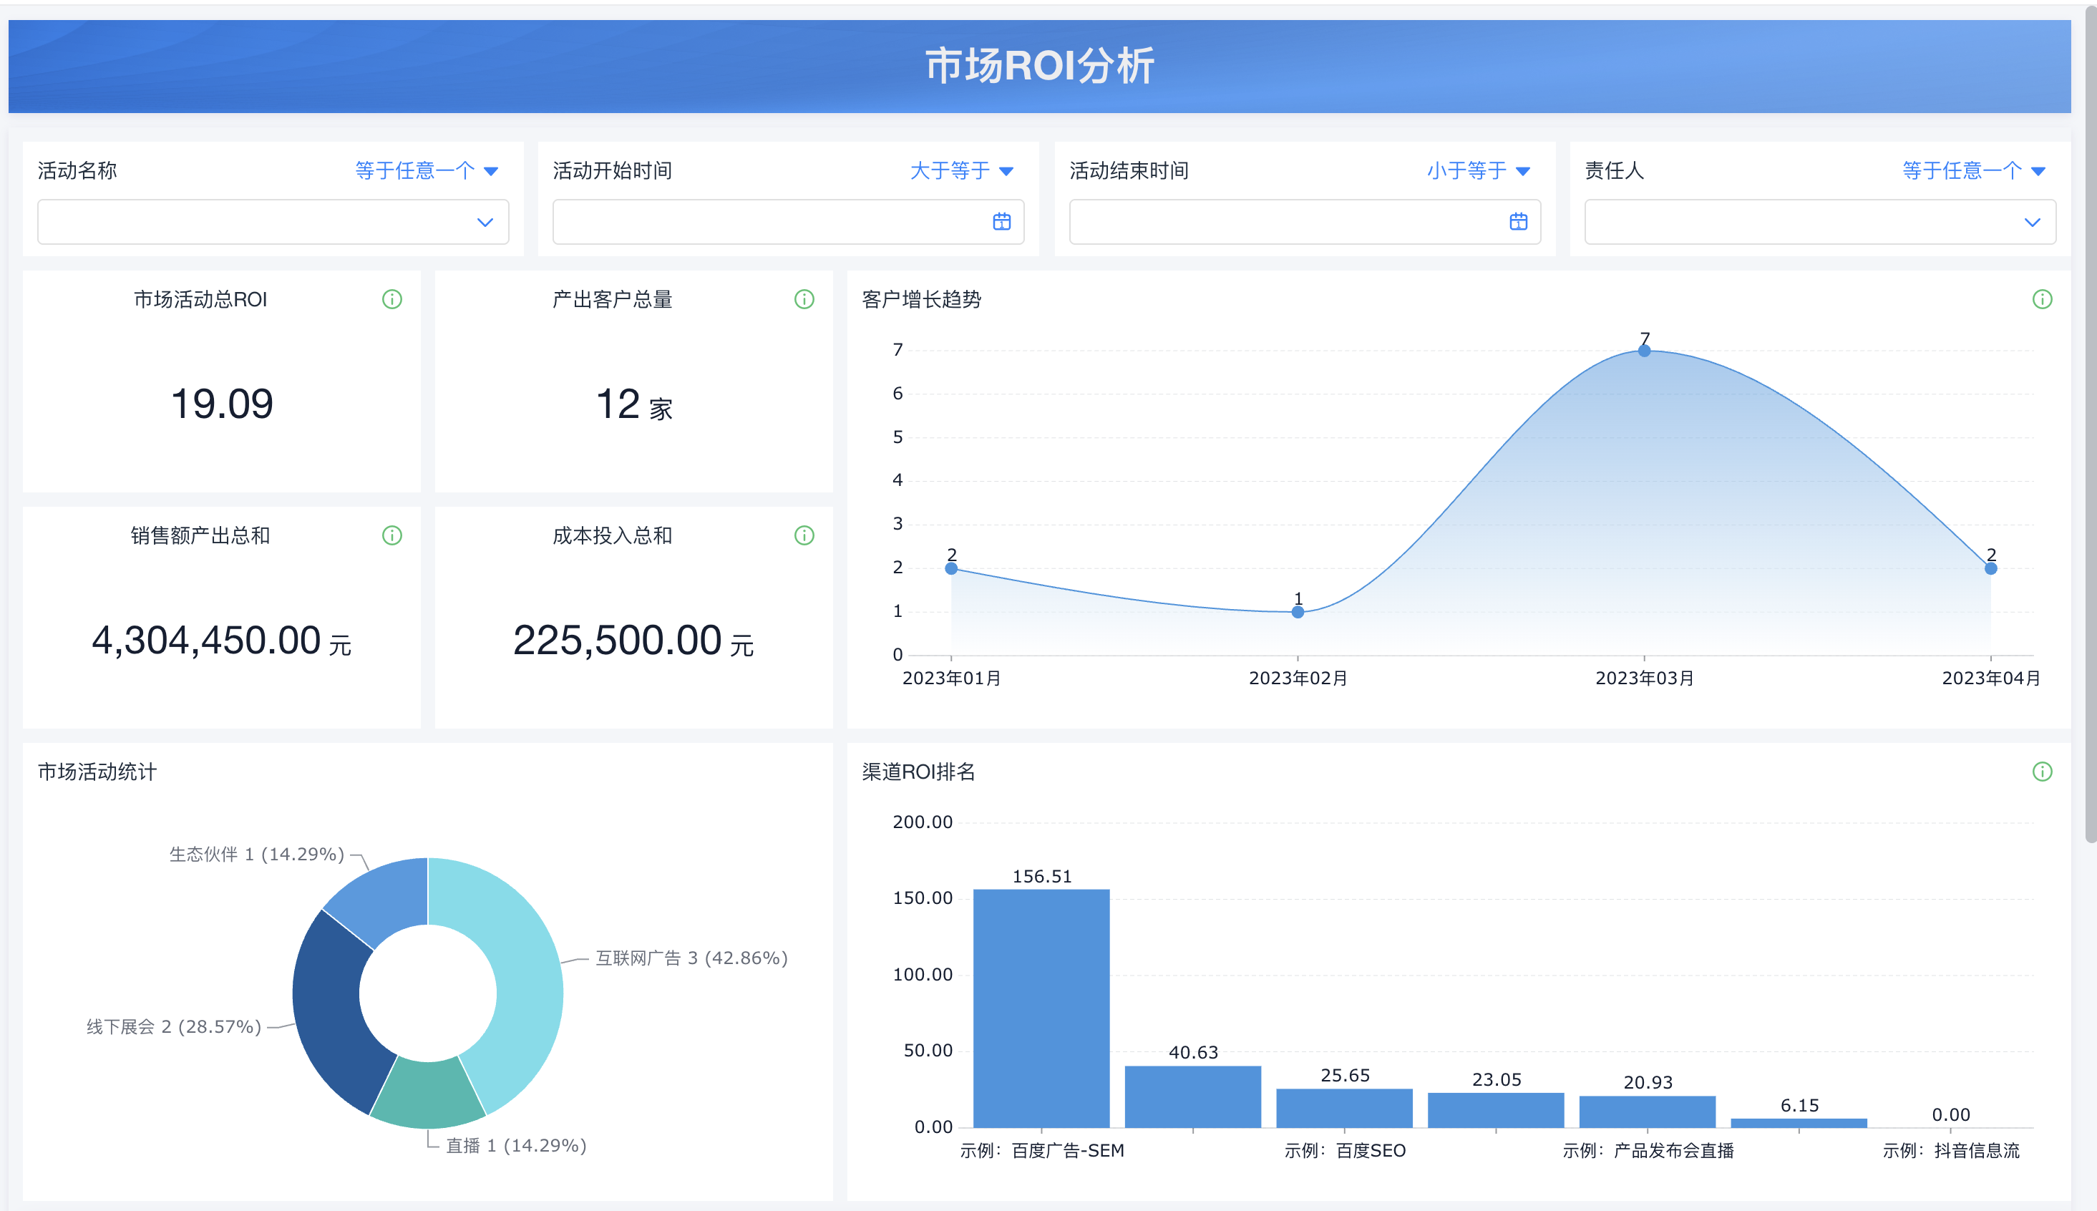This screenshot has height=1211, width=2097.
Task: Open calendar picker for 活动结束时间
Action: pos(1518,222)
